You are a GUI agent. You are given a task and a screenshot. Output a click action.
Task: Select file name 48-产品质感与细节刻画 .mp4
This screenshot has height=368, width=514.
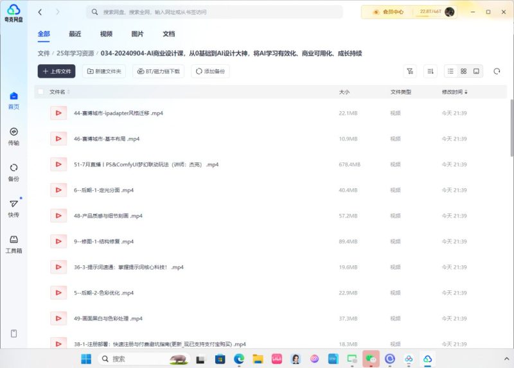click(x=108, y=216)
